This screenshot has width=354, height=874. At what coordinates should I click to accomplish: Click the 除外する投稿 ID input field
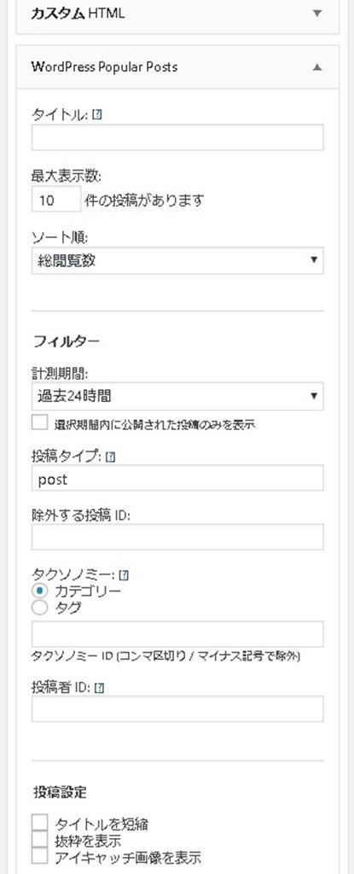(177, 537)
